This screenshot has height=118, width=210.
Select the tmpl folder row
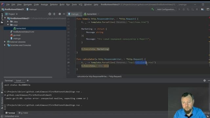(35, 25)
